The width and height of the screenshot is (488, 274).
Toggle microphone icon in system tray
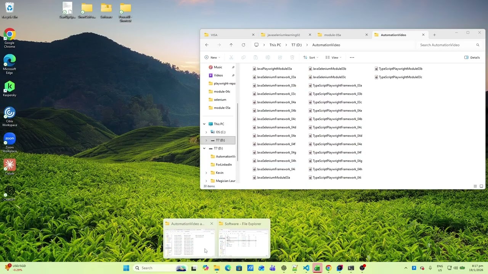pos(430,268)
